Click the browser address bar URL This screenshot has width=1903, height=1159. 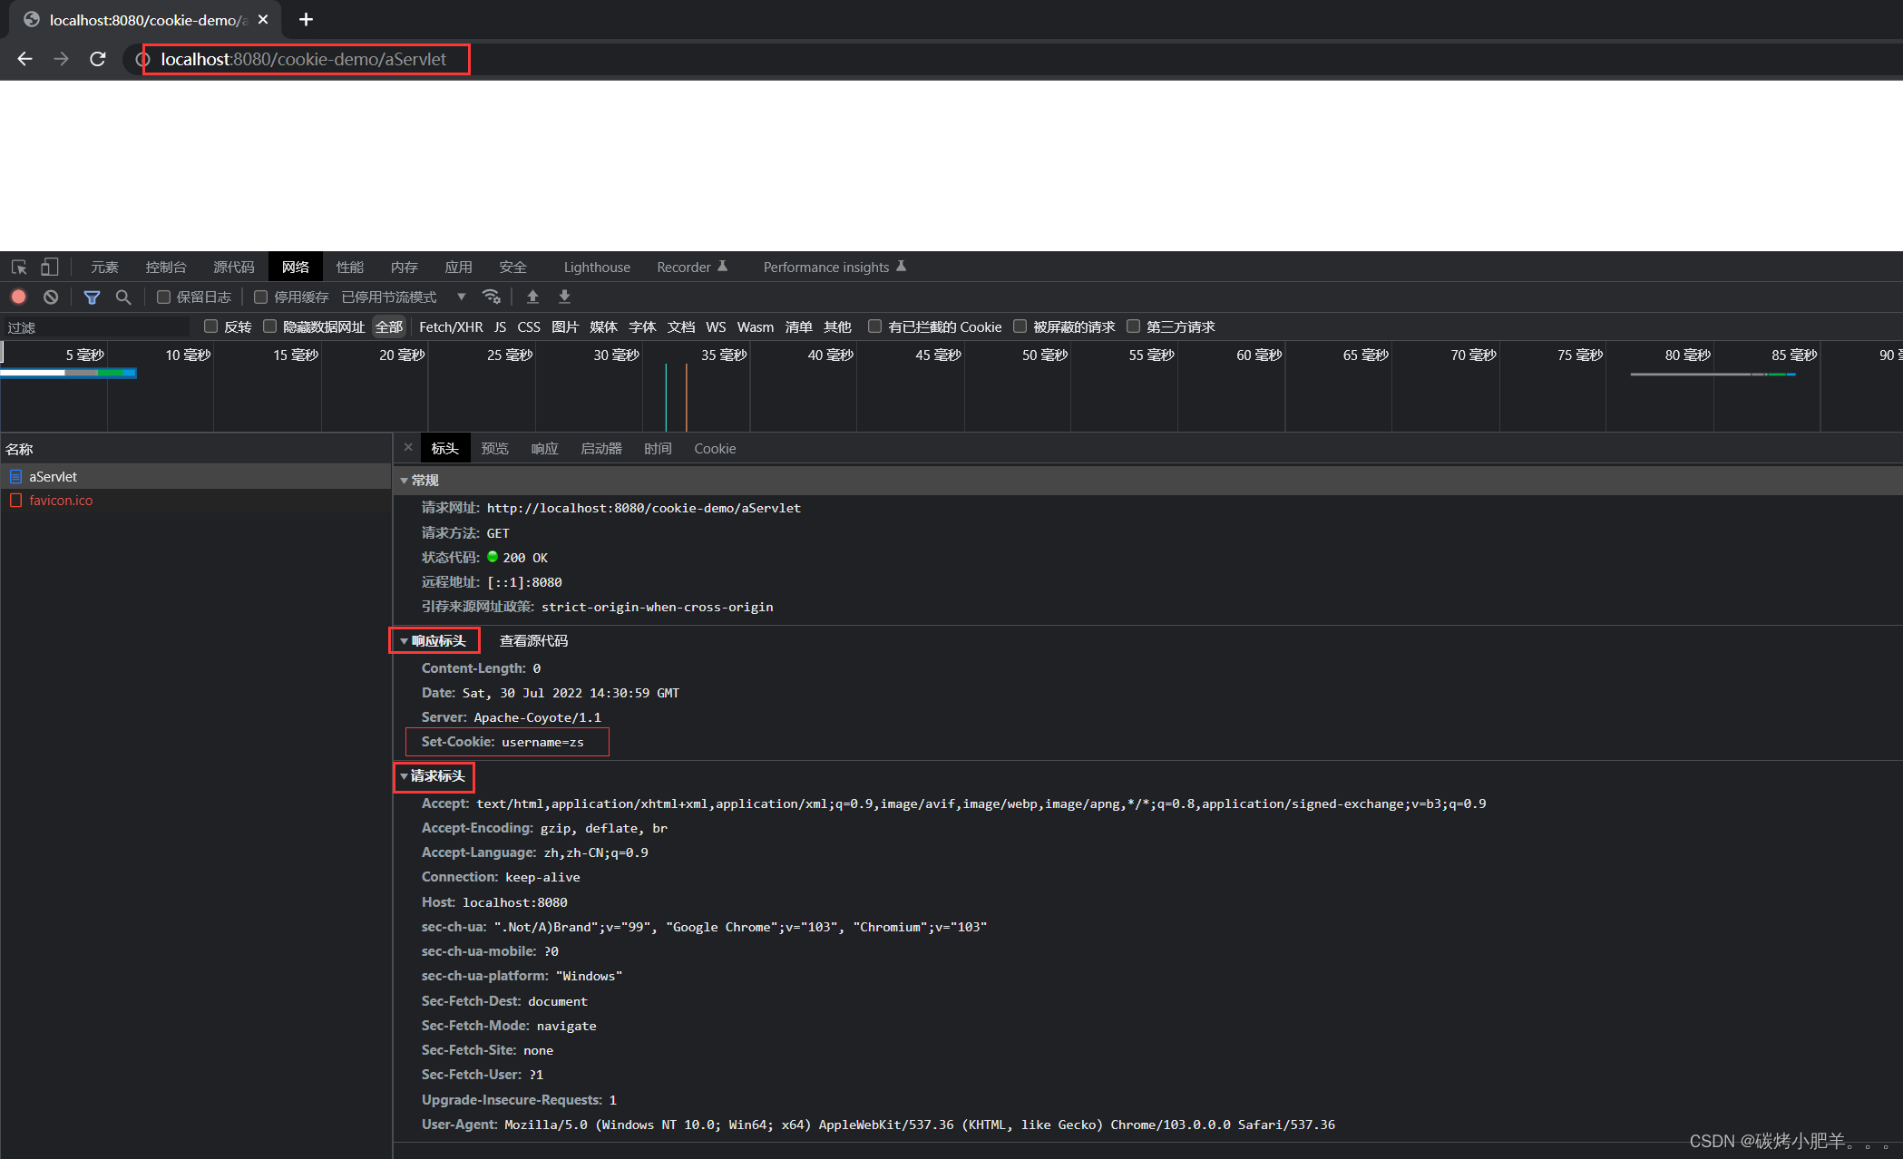click(304, 59)
